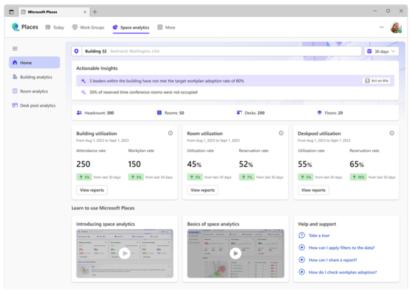
Task: Open How can I share a report link
Action: click(333, 260)
